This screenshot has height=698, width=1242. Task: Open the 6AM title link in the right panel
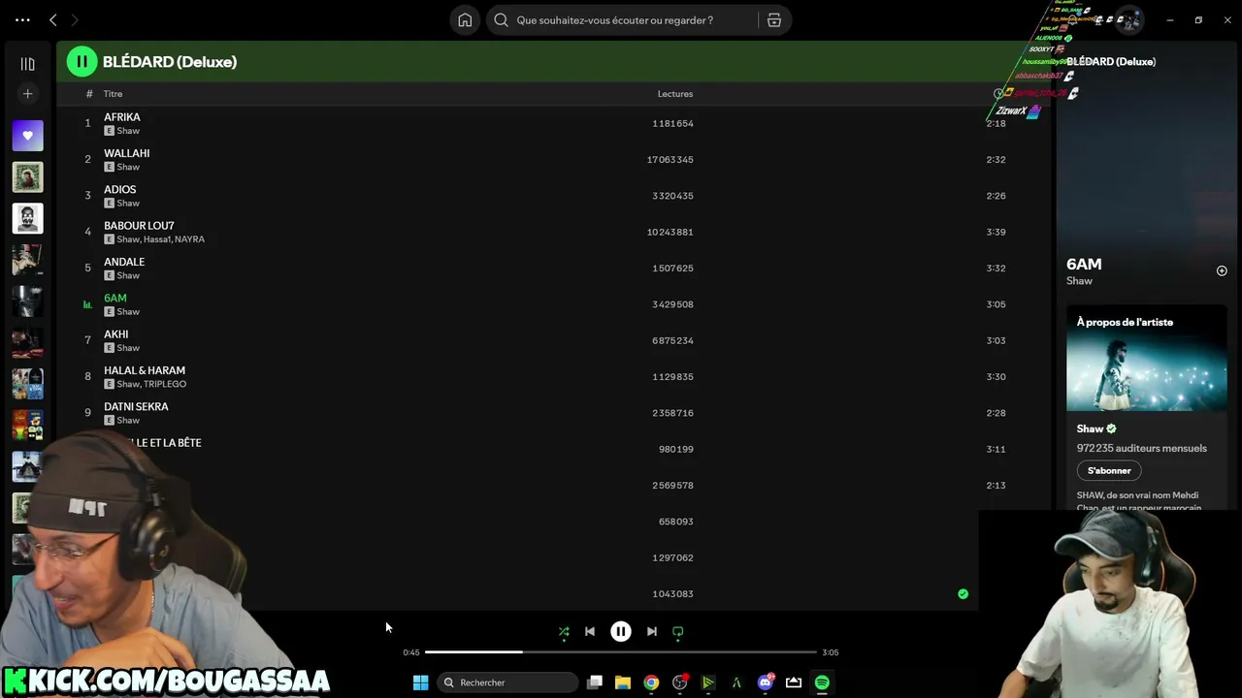pos(1084,264)
